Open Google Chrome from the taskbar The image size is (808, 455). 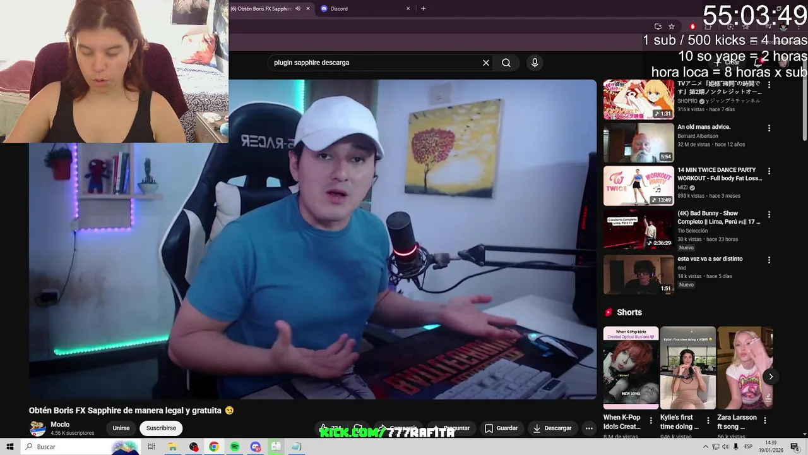(214, 447)
